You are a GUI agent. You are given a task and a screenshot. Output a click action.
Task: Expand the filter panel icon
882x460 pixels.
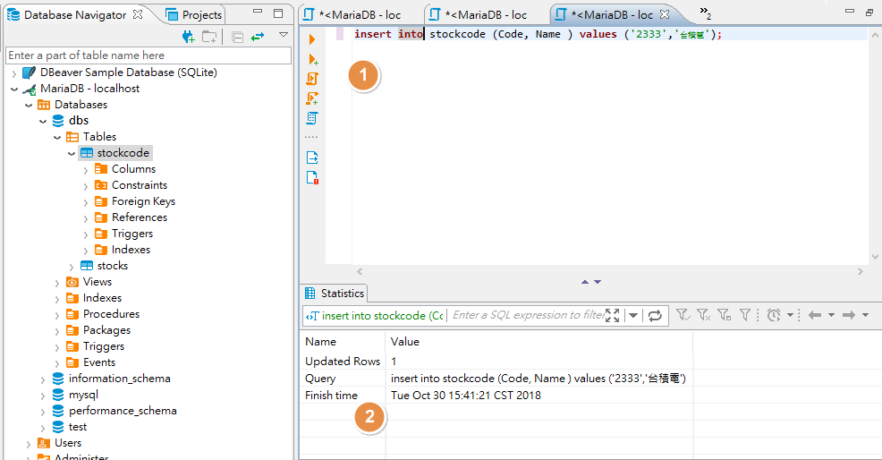tap(613, 315)
